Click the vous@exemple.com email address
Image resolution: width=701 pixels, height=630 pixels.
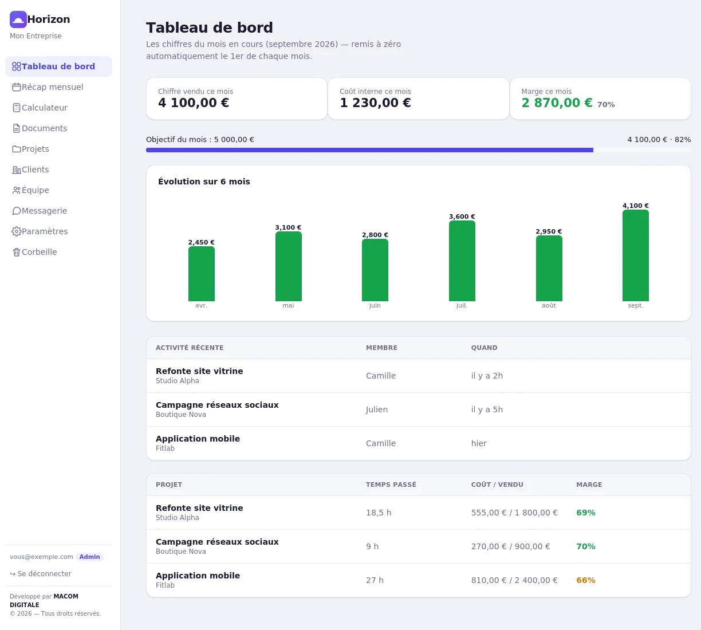pyautogui.click(x=41, y=557)
